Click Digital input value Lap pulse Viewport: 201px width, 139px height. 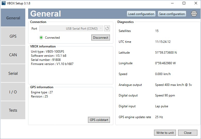point(162,106)
